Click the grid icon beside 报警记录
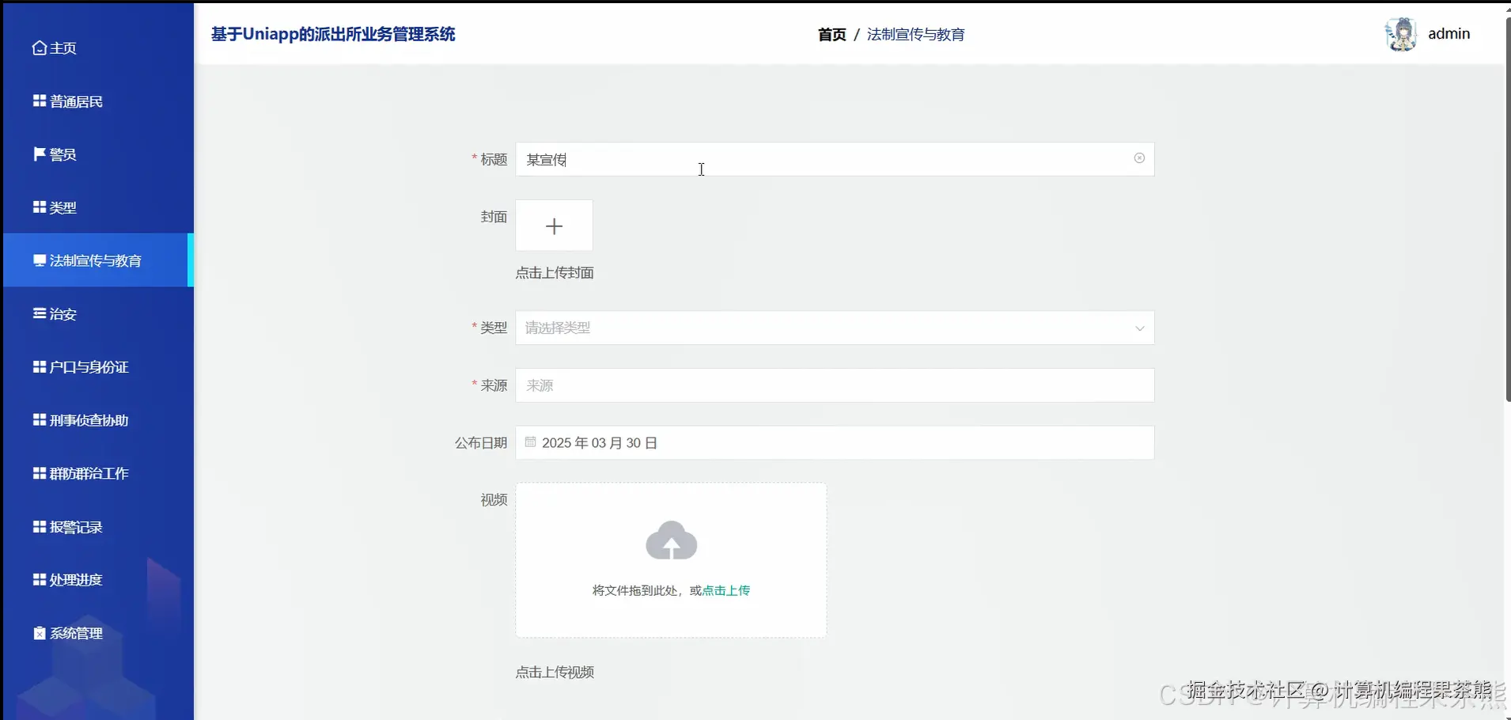The width and height of the screenshot is (1511, 720). [x=40, y=526]
